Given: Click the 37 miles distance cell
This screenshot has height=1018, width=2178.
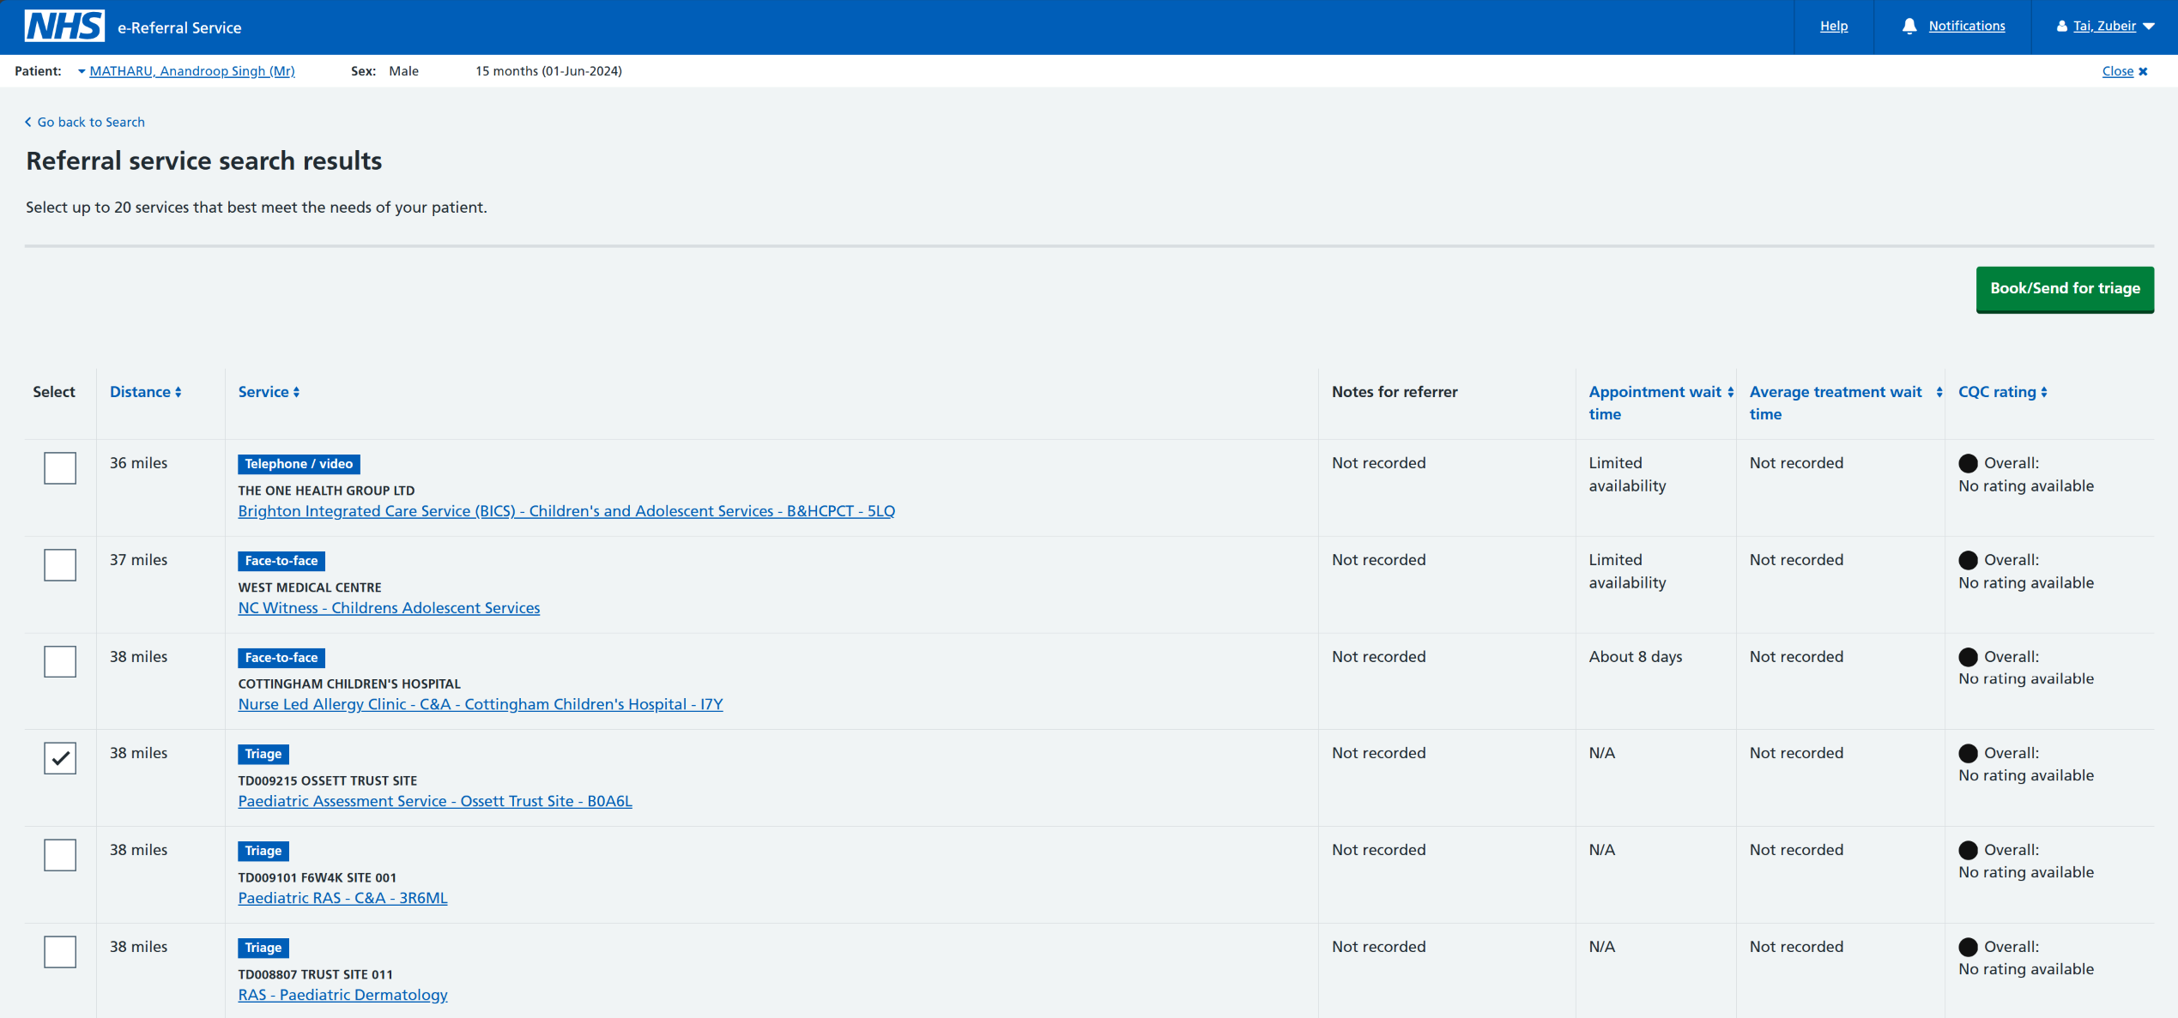Looking at the screenshot, I should [x=139, y=560].
